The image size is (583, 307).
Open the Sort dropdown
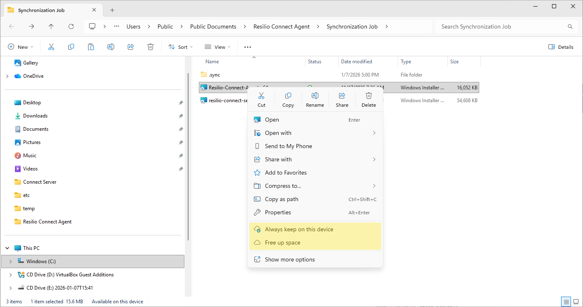(x=181, y=47)
